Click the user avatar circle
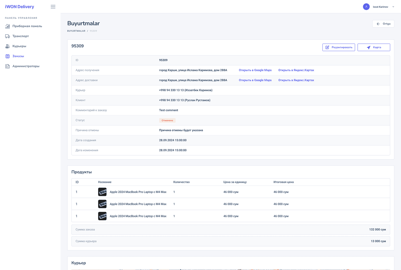This screenshot has height=270, width=401. click(366, 7)
